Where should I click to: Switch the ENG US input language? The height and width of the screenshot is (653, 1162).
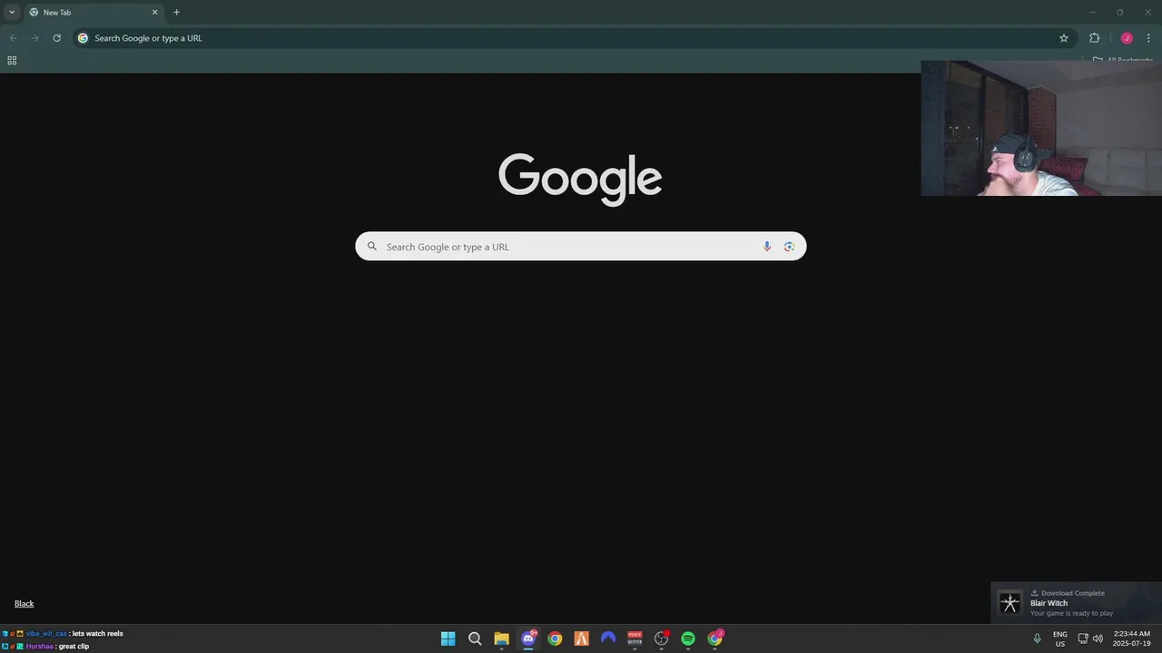tap(1060, 638)
